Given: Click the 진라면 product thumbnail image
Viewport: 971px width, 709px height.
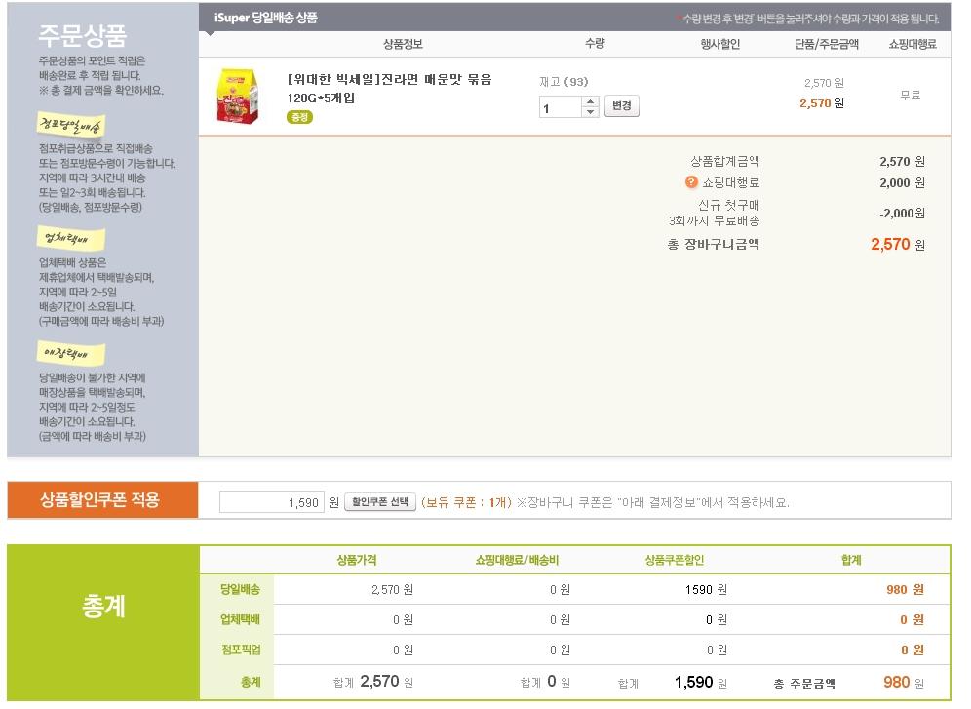Looking at the screenshot, I should [x=237, y=95].
